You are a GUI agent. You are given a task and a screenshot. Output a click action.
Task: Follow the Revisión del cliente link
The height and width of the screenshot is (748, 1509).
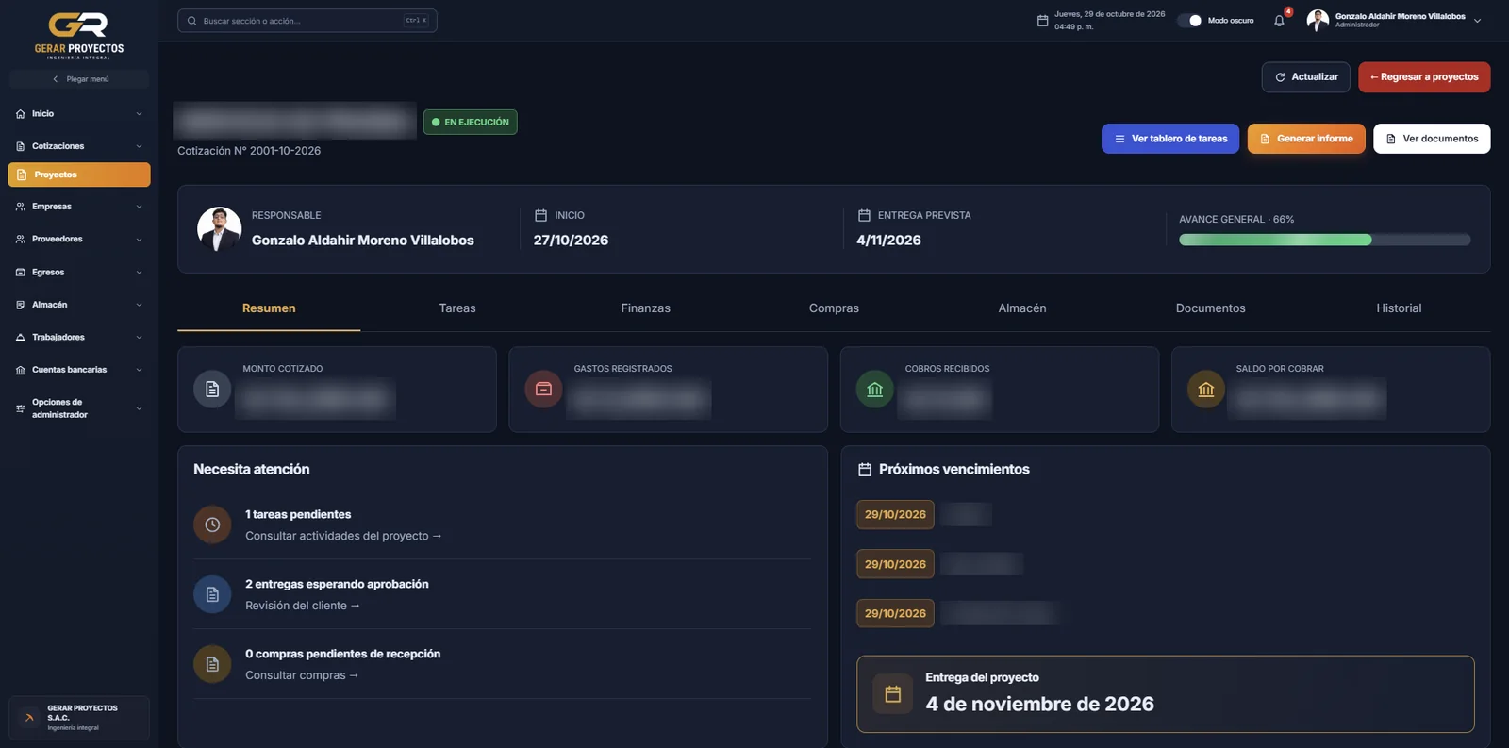click(303, 606)
